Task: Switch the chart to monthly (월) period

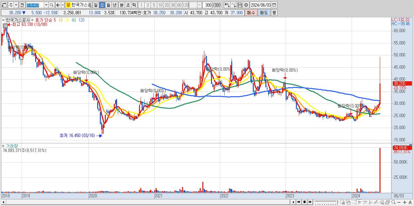Action: click(108, 5)
